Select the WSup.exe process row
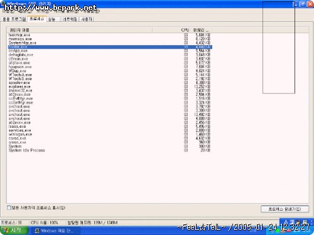314x235 pixels. pos(110,71)
